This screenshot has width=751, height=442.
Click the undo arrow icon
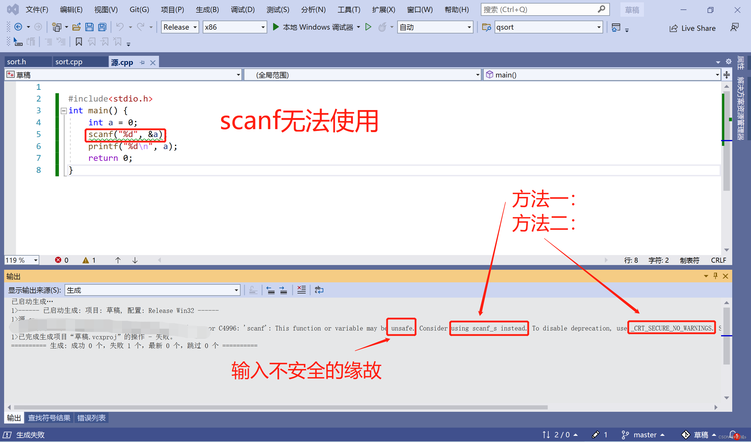coord(120,27)
